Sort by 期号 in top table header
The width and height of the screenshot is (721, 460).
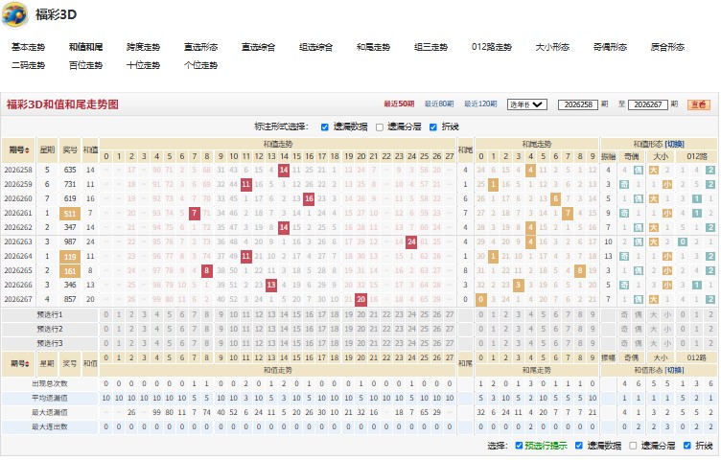pyautogui.click(x=19, y=149)
